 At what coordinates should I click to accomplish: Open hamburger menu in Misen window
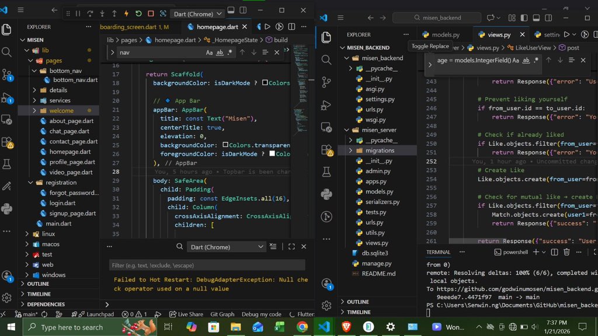[x=20, y=10]
